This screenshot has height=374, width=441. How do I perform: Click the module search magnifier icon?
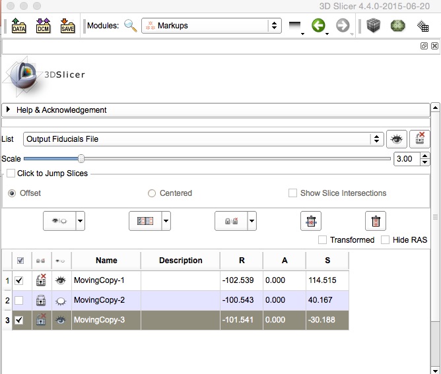(131, 26)
